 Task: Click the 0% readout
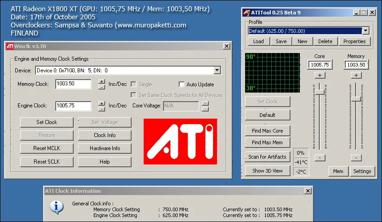coord(301,153)
